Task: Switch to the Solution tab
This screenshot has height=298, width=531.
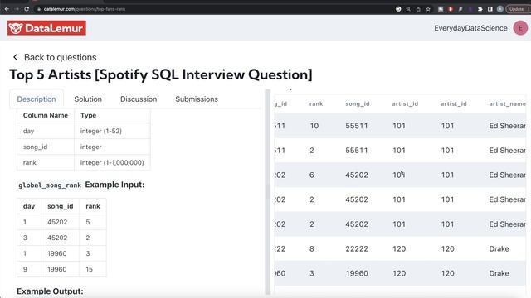Action: pos(88,99)
